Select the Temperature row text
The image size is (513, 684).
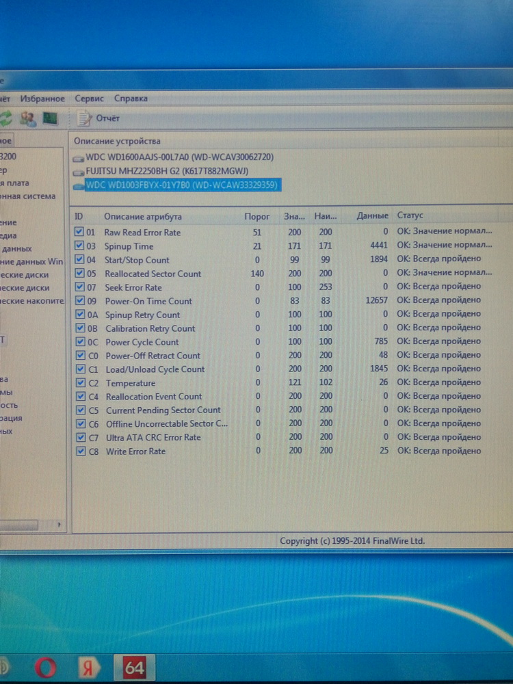click(x=131, y=383)
